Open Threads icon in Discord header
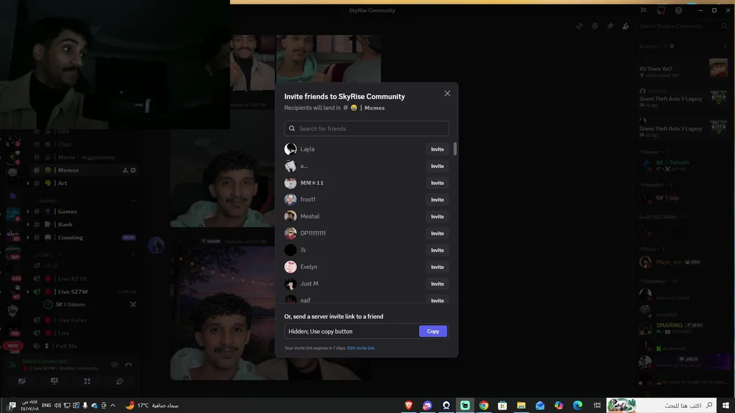The image size is (735, 413). (579, 26)
